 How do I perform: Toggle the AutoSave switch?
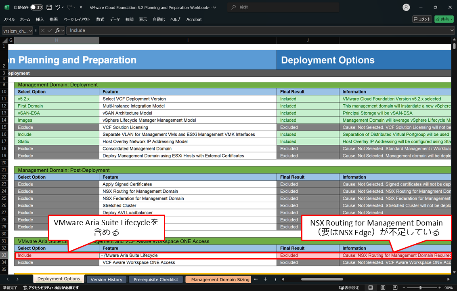(37, 7)
